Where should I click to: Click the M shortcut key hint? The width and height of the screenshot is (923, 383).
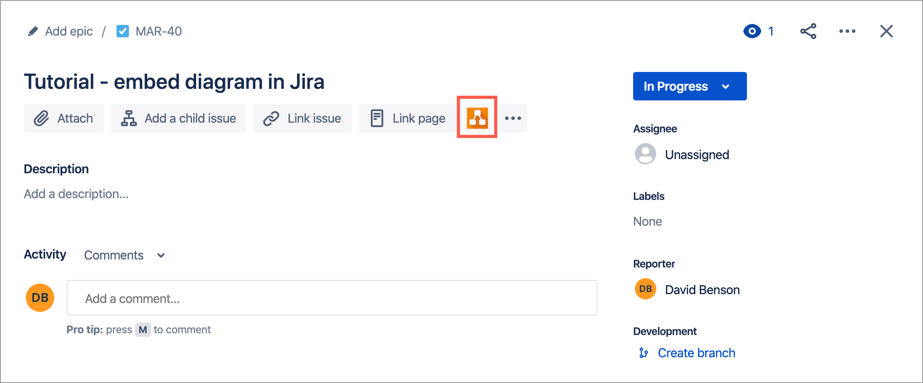(x=143, y=330)
